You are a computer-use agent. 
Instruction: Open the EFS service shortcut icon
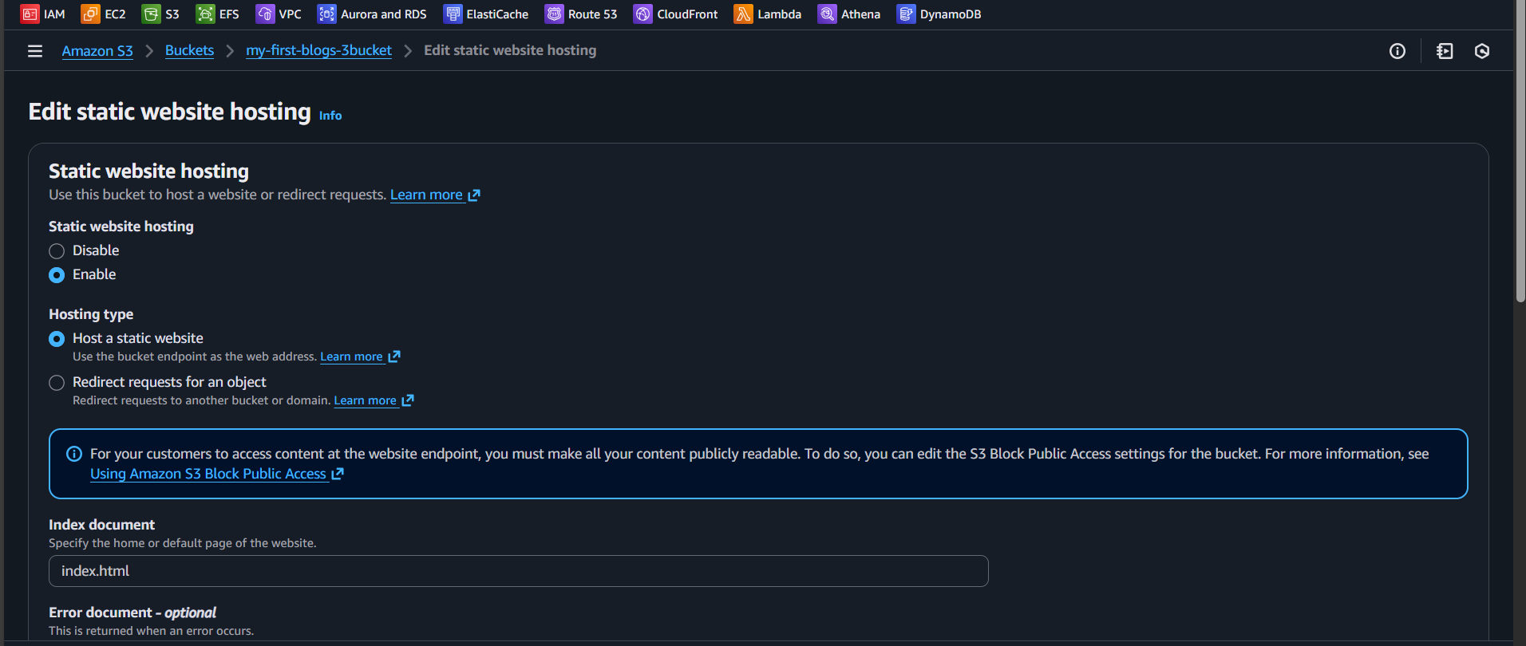(x=205, y=14)
